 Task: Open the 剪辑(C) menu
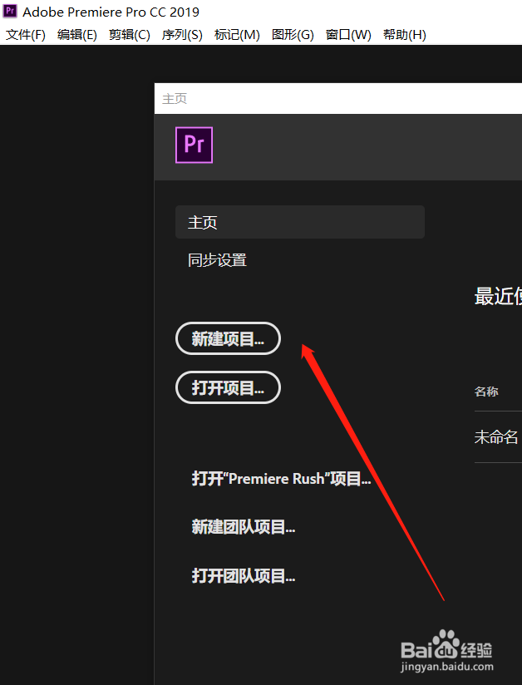pyautogui.click(x=130, y=35)
